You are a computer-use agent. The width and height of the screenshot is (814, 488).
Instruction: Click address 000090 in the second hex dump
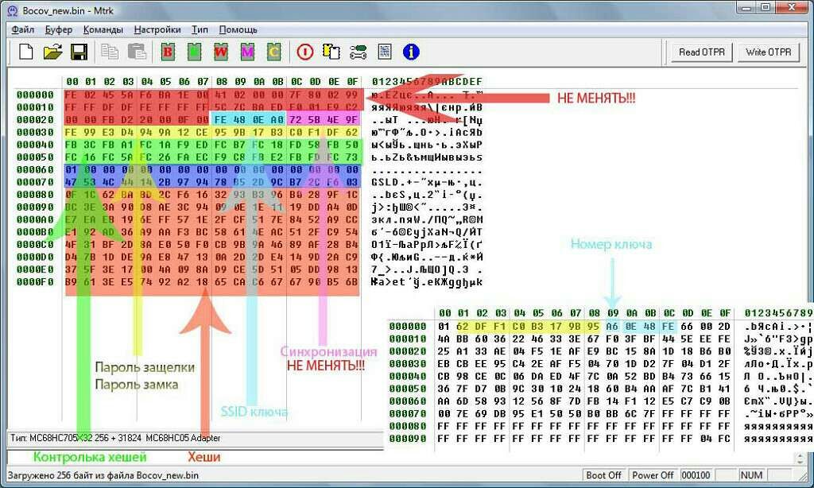pos(408,439)
